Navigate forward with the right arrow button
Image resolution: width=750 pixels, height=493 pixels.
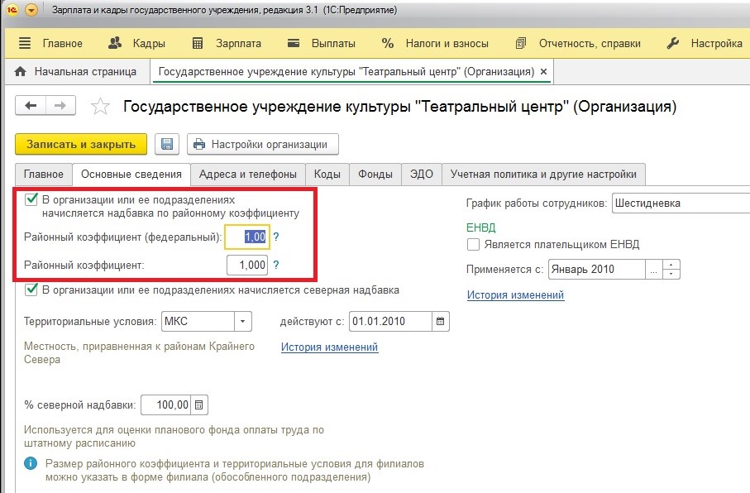[x=60, y=106]
